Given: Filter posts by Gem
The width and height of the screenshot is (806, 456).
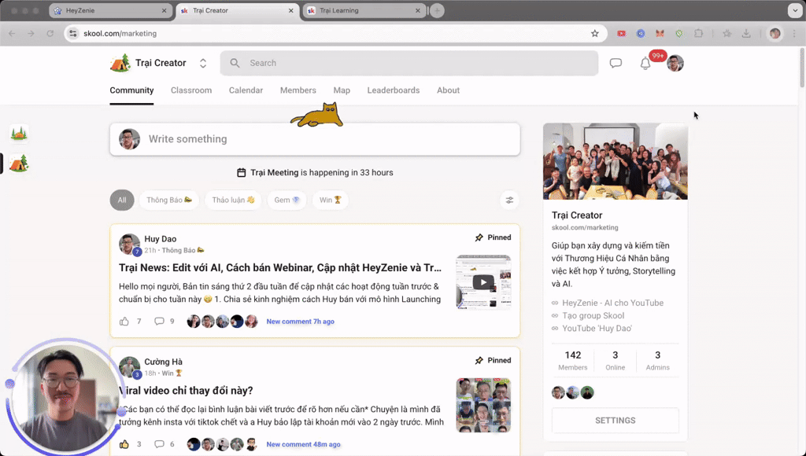Looking at the screenshot, I should point(287,200).
